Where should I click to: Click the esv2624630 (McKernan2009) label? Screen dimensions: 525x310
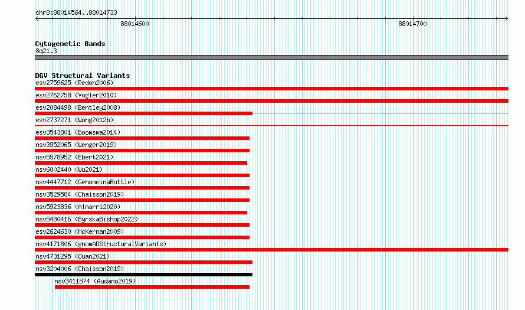(80, 231)
